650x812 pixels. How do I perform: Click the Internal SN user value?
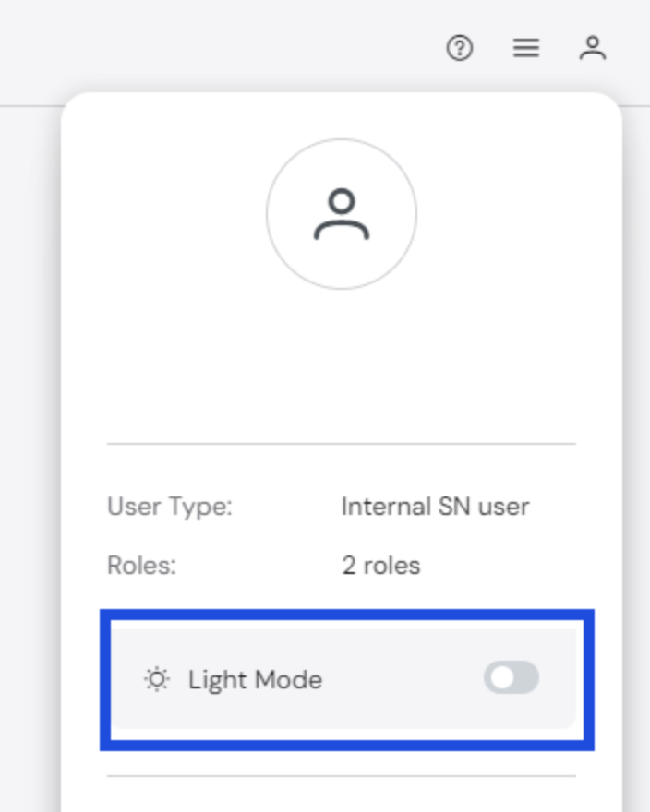click(436, 507)
